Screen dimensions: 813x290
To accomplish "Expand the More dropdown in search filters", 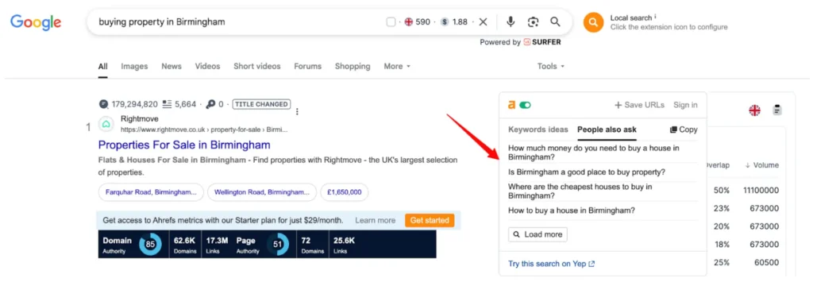I will pos(397,67).
